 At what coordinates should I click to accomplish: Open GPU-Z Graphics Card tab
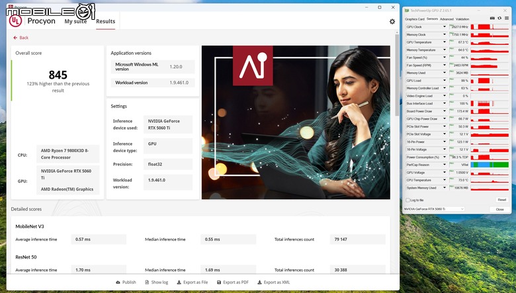pos(415,19)
